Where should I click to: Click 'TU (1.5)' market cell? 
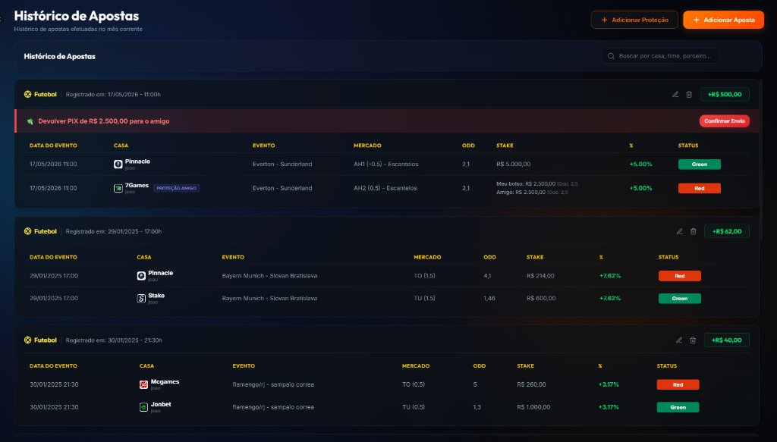(425, 299)
